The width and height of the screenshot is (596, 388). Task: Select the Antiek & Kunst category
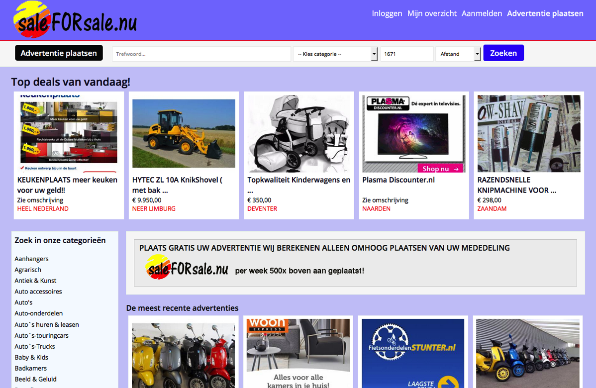click(35, 281)
